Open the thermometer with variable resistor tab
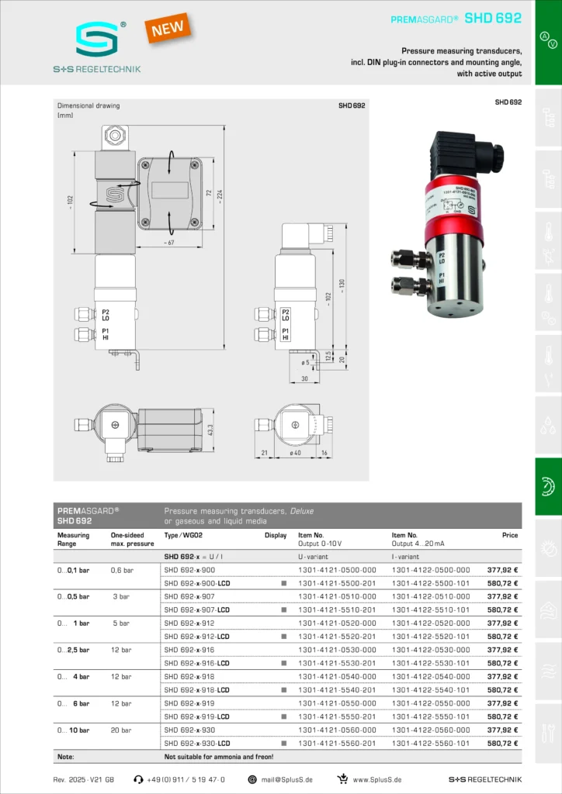 549,240
